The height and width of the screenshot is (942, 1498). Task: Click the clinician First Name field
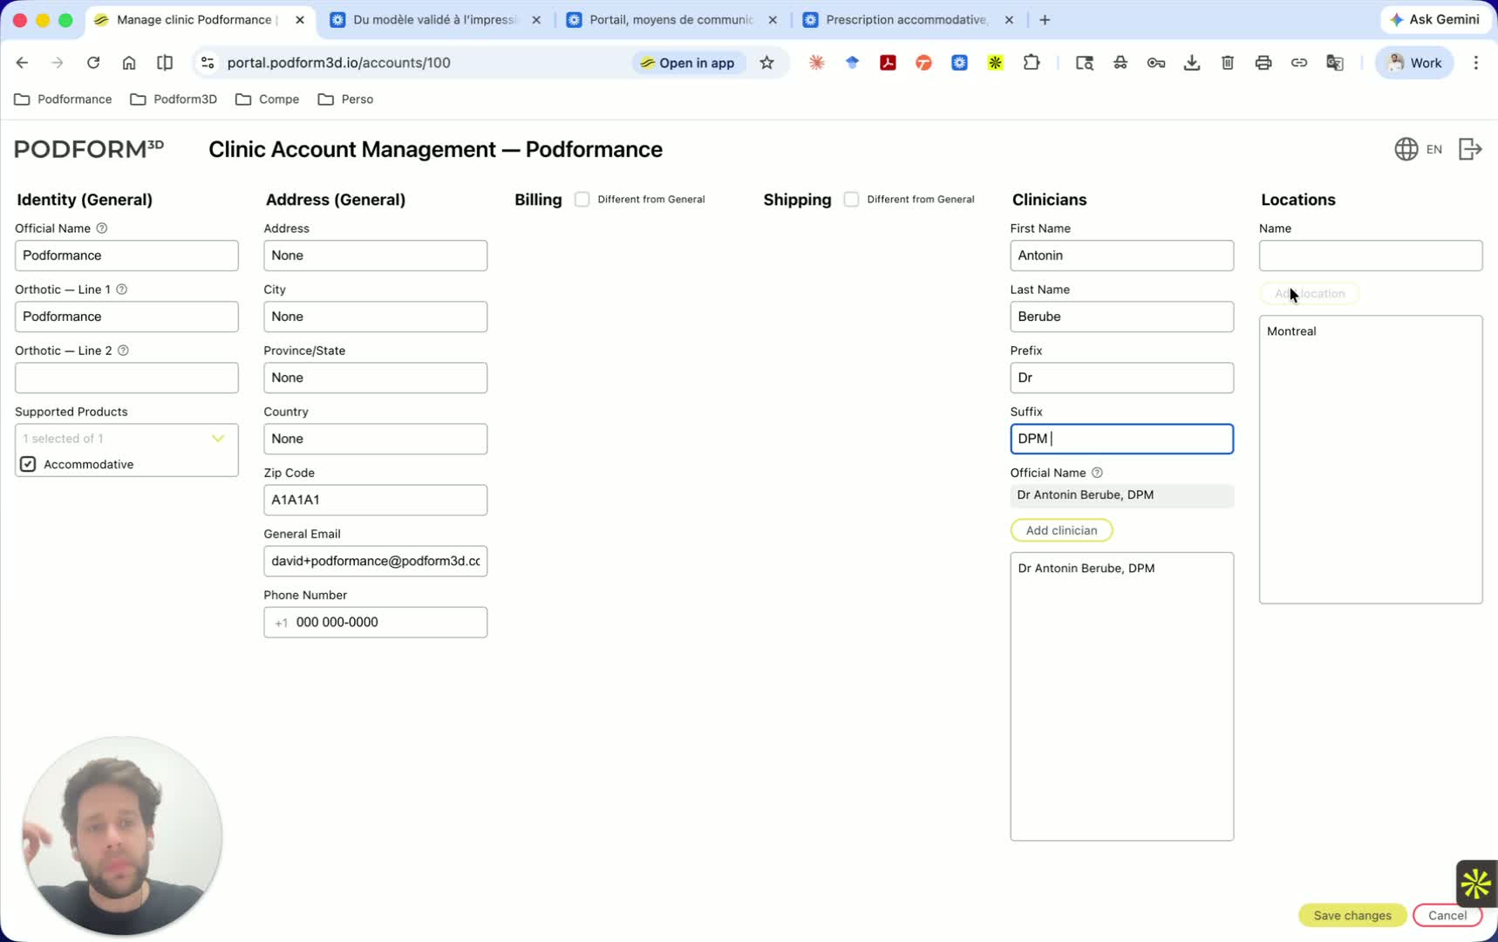(1122, 256)
